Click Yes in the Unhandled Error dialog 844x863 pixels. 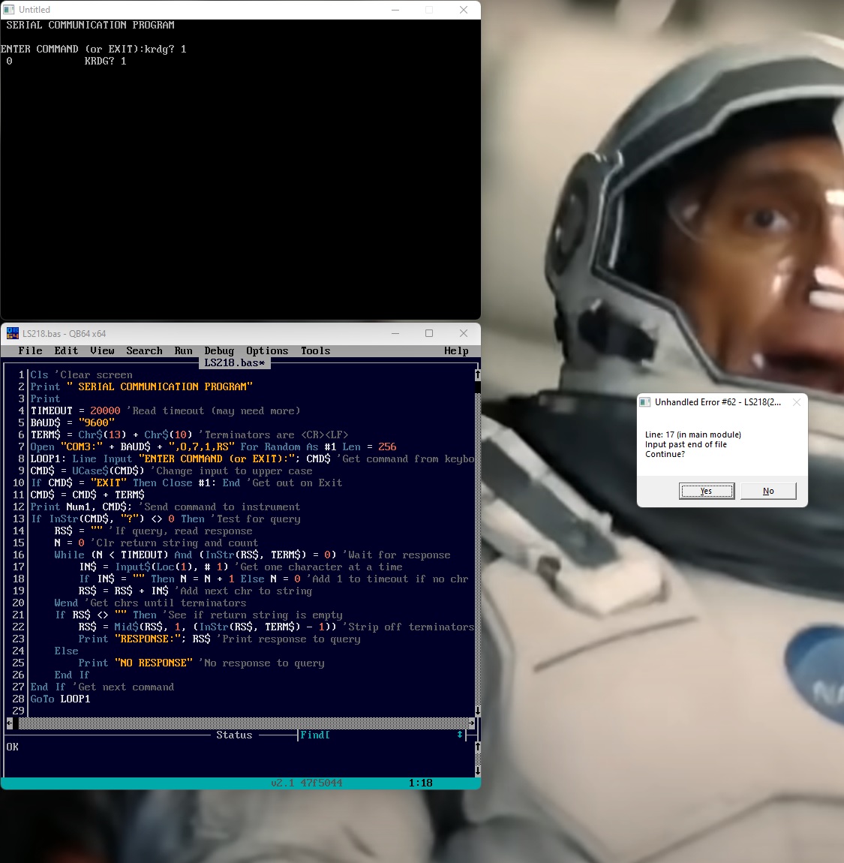coord(707,491)
